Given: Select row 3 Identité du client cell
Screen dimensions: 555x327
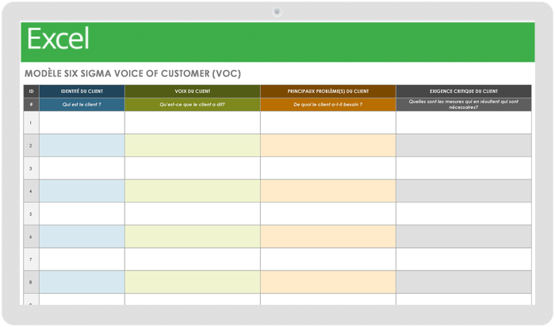Looking at the screenshot, I should coord(82,168).
